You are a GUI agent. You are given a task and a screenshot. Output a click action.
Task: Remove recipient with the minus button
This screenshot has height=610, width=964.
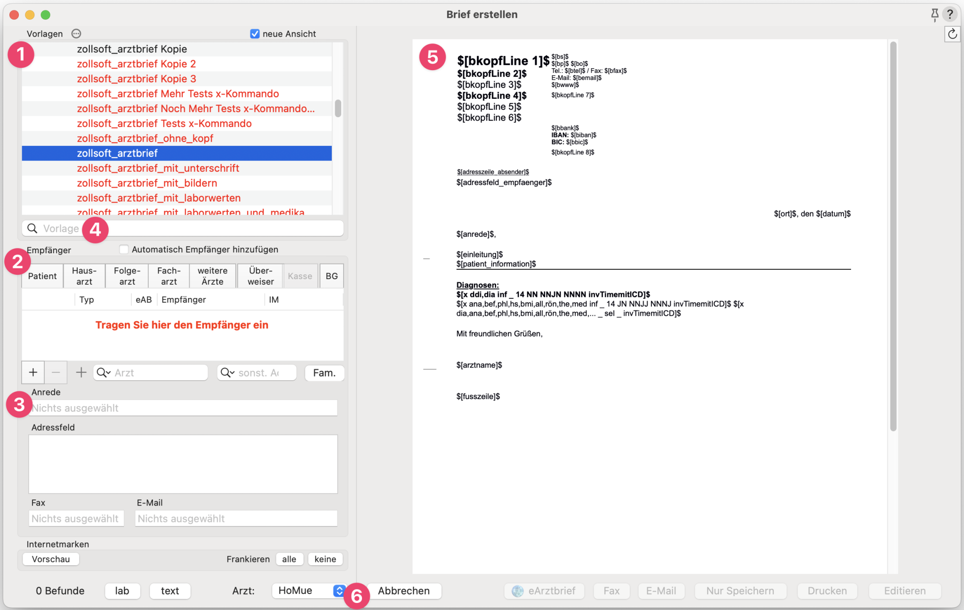tap(56, 372)
